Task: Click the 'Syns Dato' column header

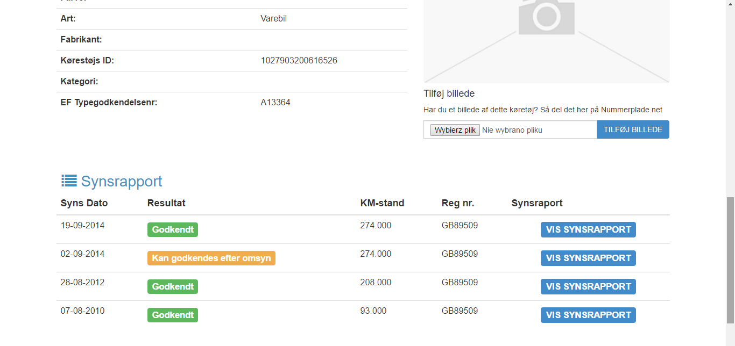Action: tap(84, 203)
